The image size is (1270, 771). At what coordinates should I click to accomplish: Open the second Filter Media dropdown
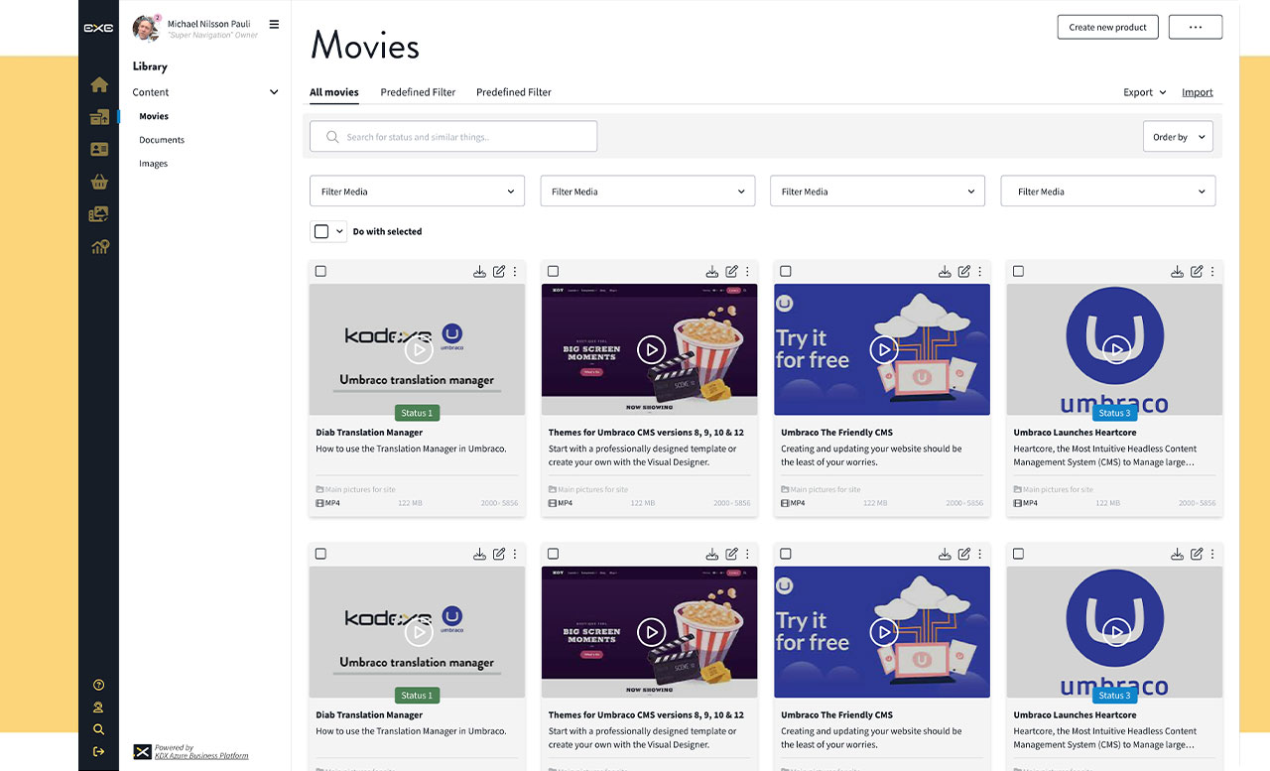click(648, 192)
